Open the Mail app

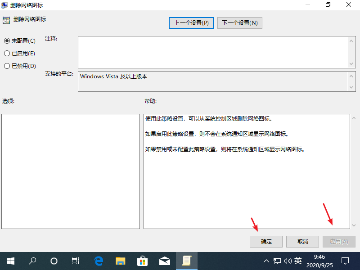[164, 261]
